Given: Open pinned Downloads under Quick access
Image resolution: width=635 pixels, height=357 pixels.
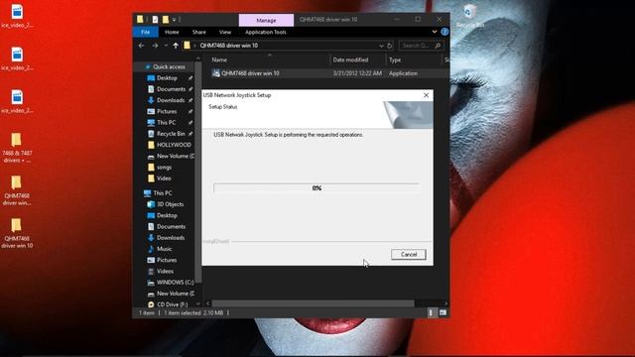Looking at the screenshot, I should pos(171,100).
